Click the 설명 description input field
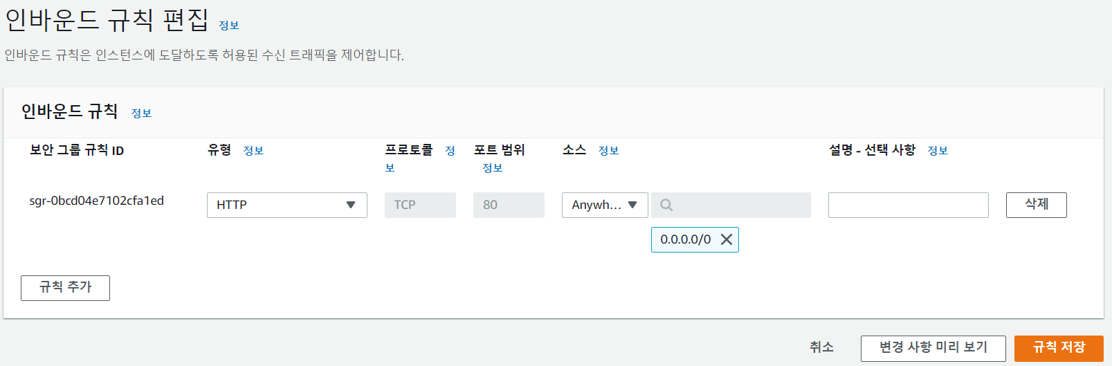 coord(908,205)
